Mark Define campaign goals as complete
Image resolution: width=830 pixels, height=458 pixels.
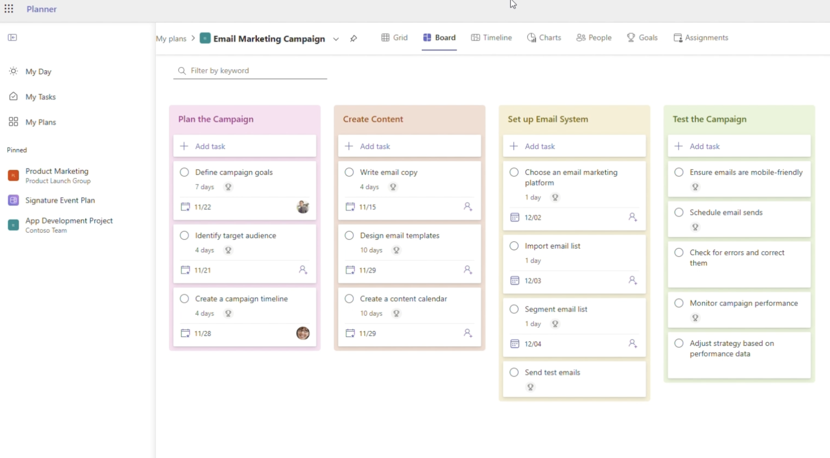[184, 172]
